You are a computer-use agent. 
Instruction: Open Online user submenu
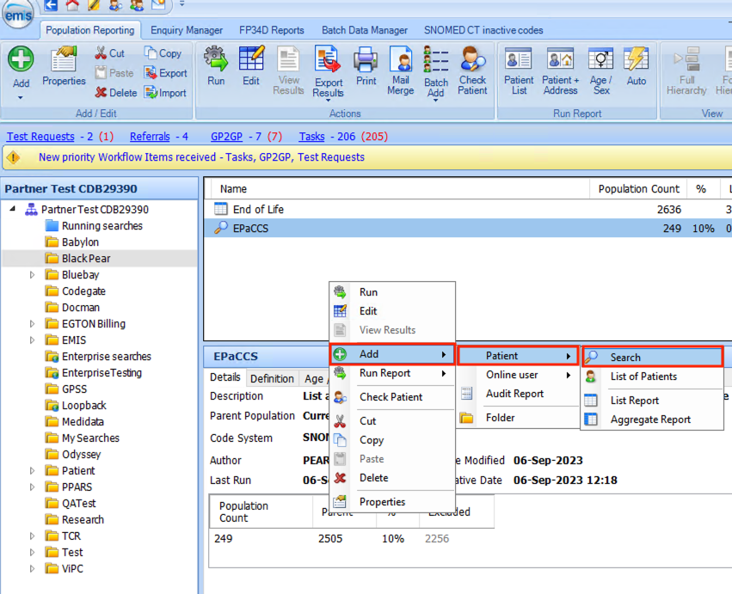point(518,375)
